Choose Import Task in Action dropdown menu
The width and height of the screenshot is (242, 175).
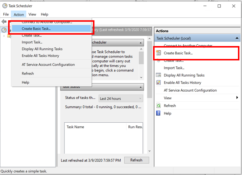[x=51, y=42]
